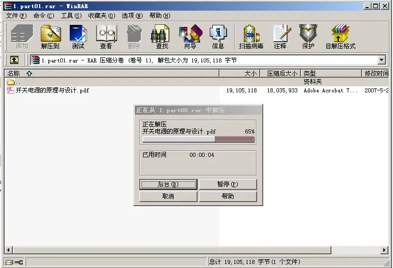Sort by the 修改时间 column header

coord(376,74)
